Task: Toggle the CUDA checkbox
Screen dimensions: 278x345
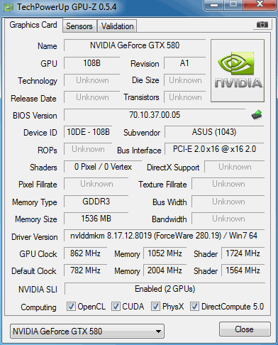Action: (116, 307)
